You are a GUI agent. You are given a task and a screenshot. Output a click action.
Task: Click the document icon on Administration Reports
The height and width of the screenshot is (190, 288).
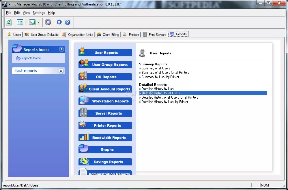pyautogui.click(x=83, y=171)
